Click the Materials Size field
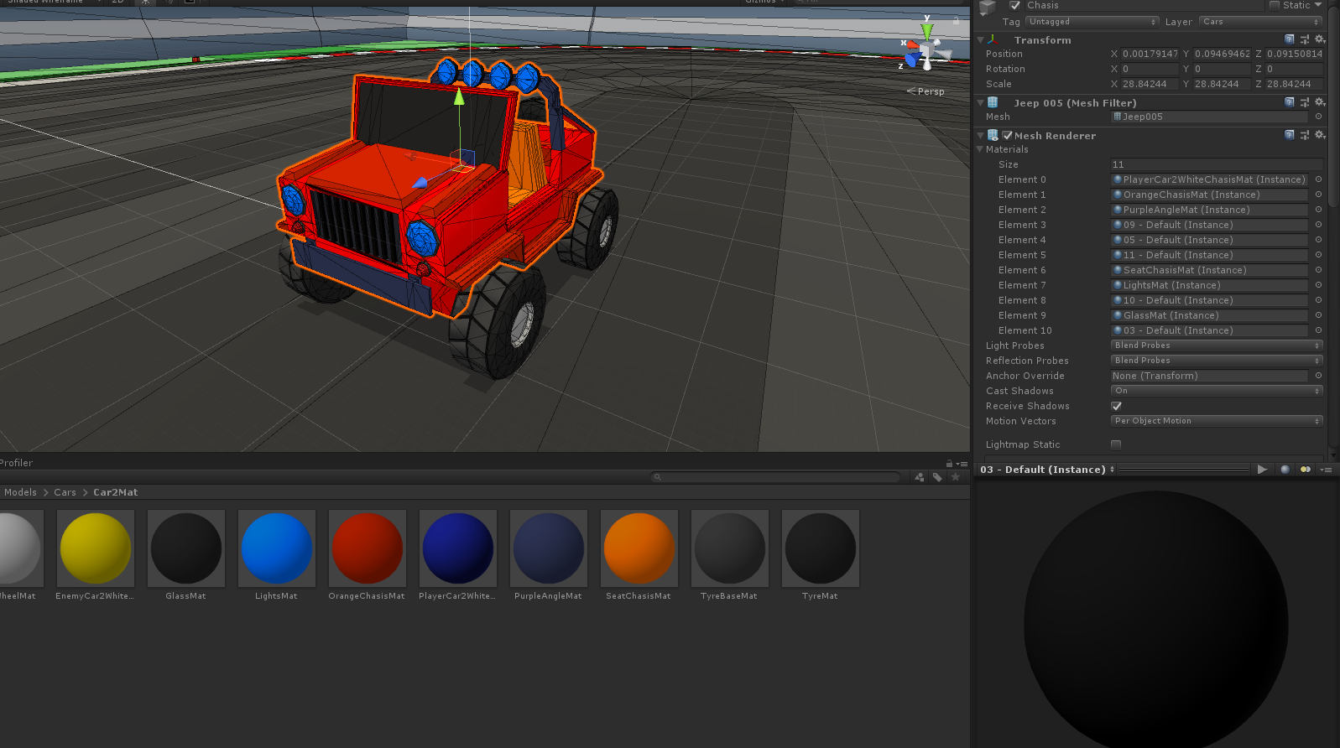 coord(1217,164)
